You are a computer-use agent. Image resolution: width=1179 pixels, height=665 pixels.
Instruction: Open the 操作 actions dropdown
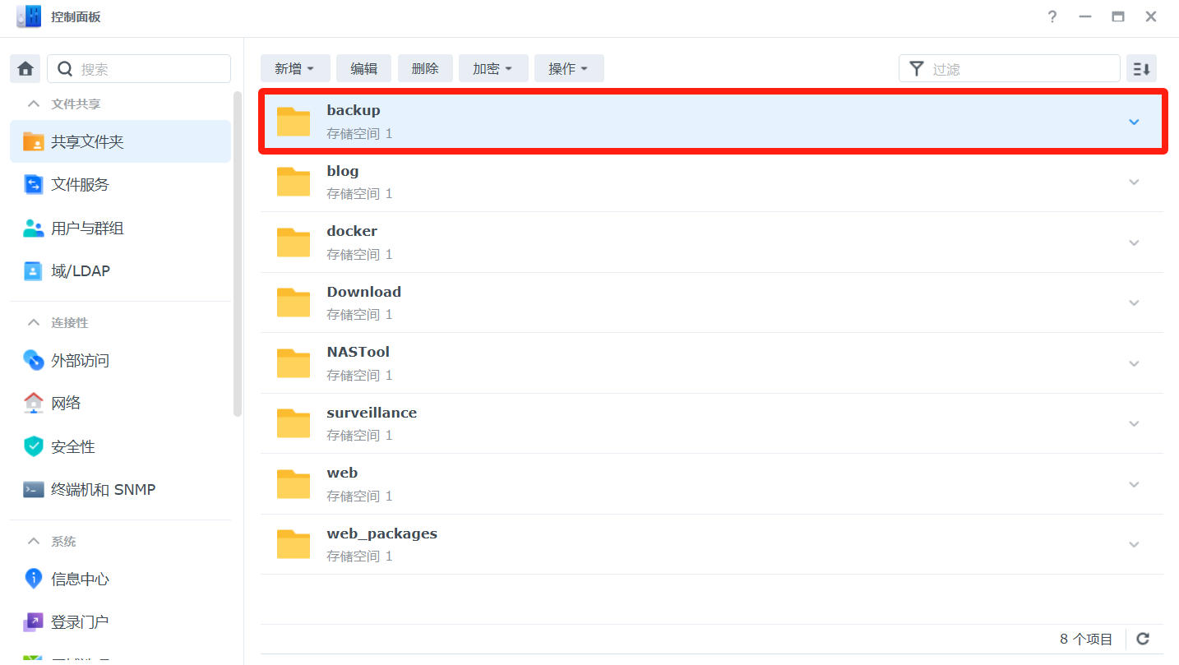568,69
